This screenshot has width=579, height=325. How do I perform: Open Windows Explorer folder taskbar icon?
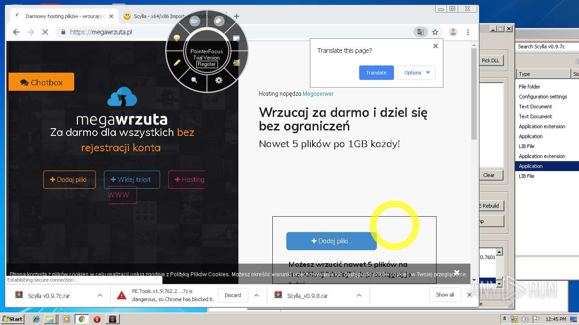[x=50, y=319]
